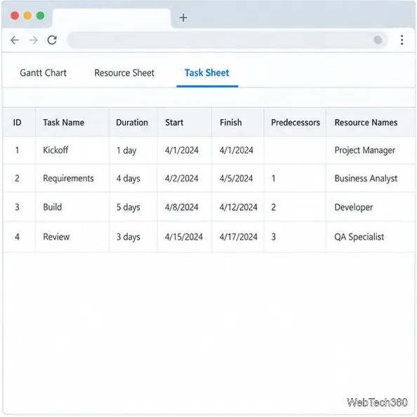Click the browser forward arrow
The image size is (417, 417).
pyautogui.click(x=33, y=40)
